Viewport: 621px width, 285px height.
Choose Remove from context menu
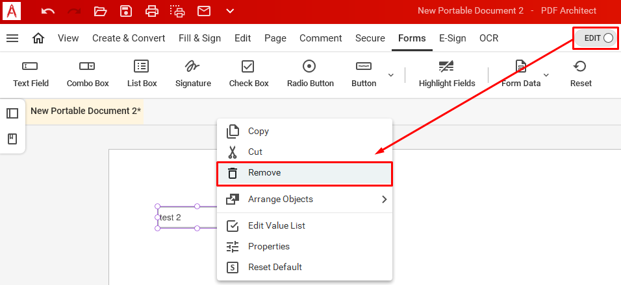point(304,174)
